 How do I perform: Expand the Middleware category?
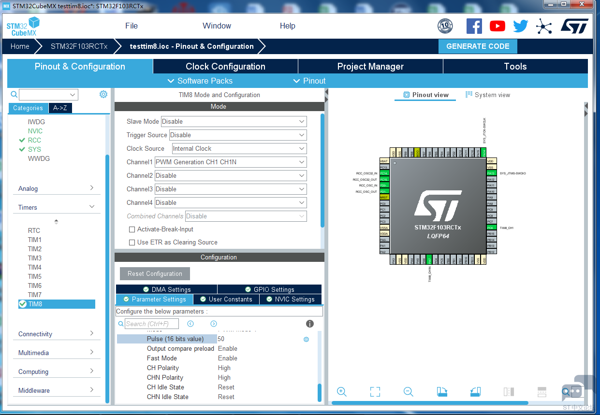pyautogui.click(x=57, y=390)
